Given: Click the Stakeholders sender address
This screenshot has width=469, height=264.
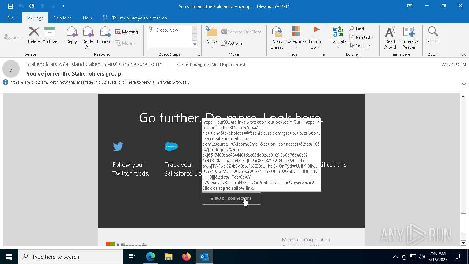Looking at the screenshot, I should point(94,64).
